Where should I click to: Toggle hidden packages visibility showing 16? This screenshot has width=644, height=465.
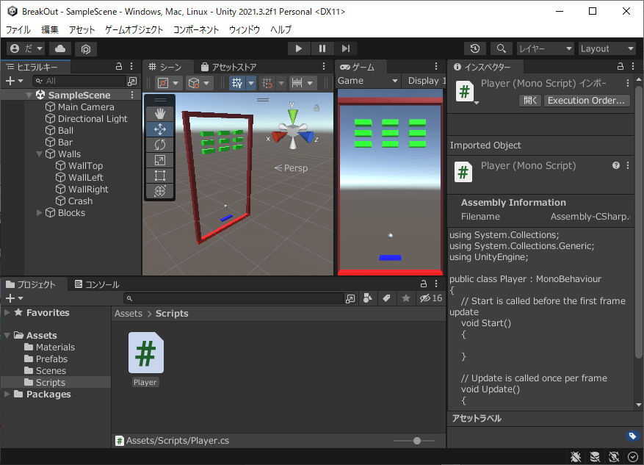[x=431, y=298]
